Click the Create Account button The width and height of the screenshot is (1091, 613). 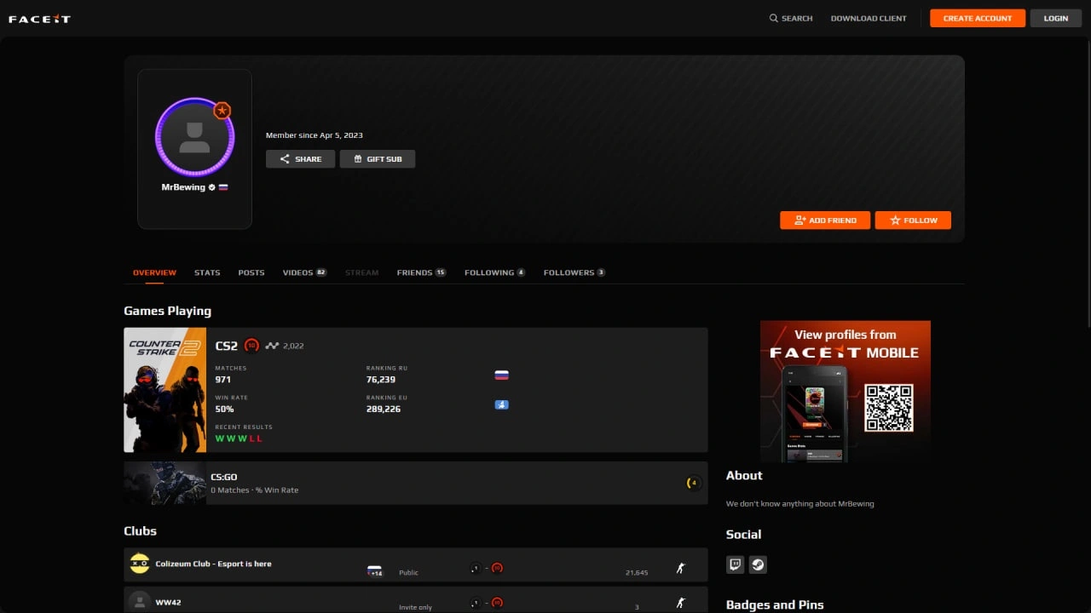(x=977, y=19)
